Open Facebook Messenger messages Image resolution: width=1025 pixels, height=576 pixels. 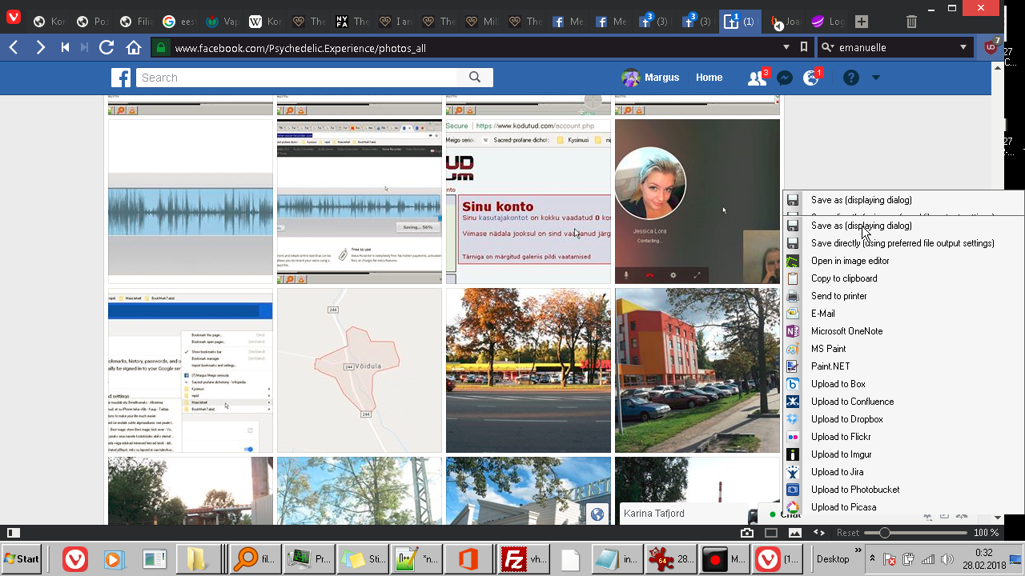pyautogui.click(x=785, y=78)
